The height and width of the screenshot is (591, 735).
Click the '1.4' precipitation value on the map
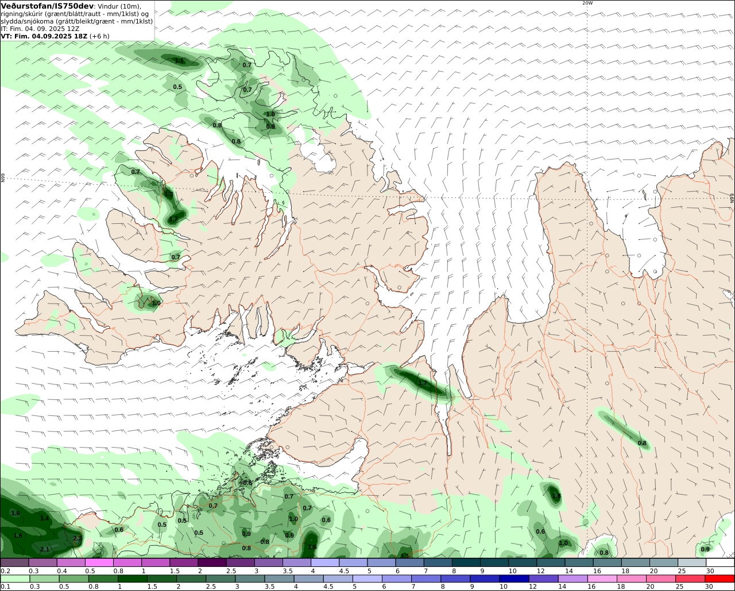point(44,518)
